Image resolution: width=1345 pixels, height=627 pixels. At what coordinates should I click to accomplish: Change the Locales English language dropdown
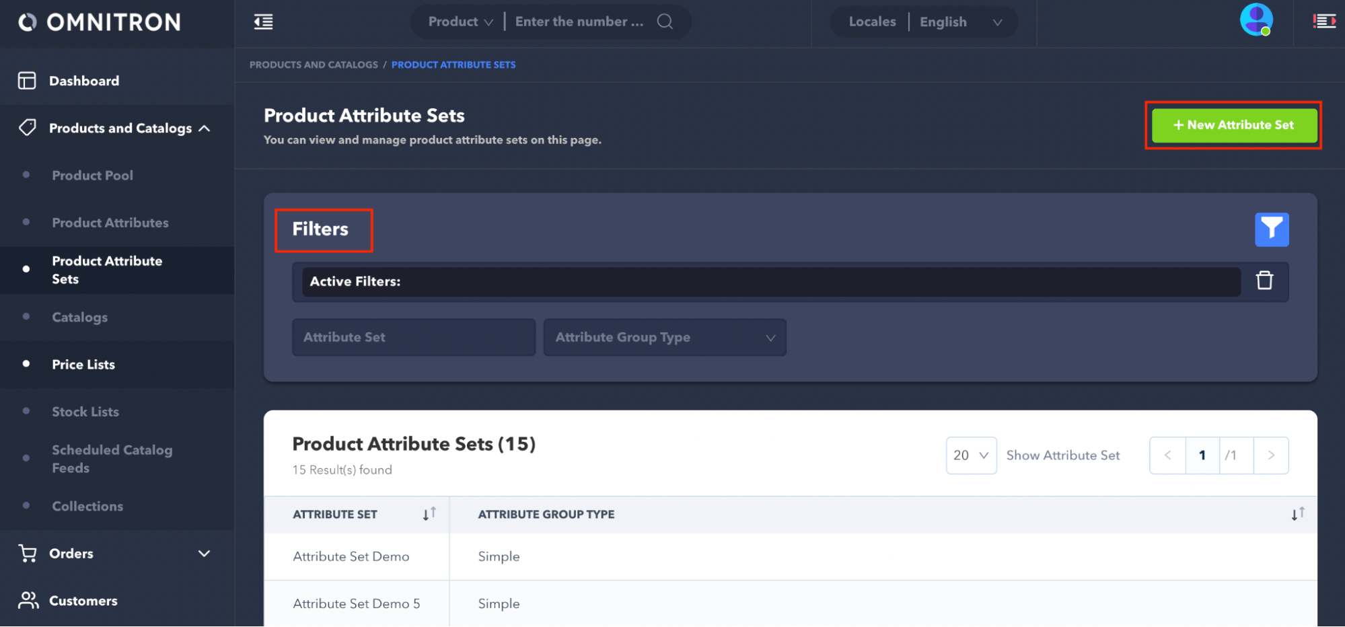point(960,22)
